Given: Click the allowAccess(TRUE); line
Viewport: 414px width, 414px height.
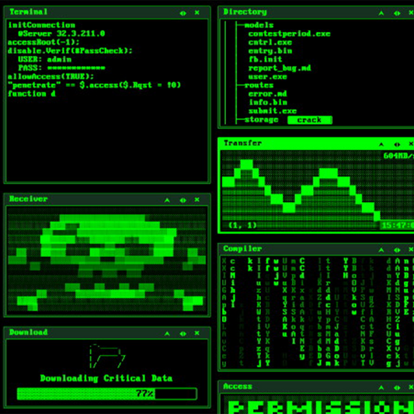Looking at the screenshot, I should [50, 77].
